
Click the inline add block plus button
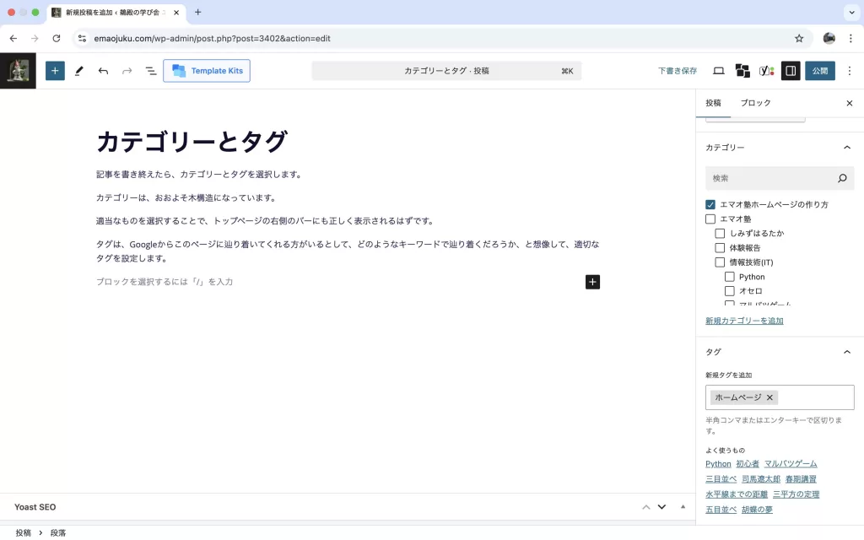coord(592,282)
